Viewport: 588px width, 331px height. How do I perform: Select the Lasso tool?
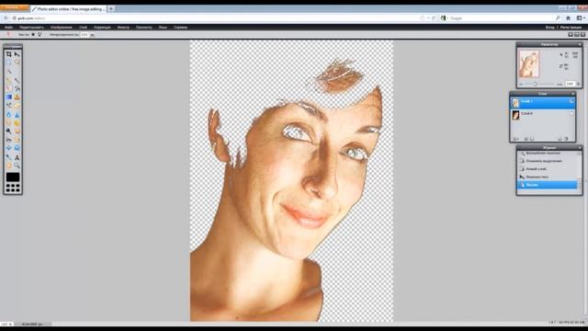click(x=17, y=63)
